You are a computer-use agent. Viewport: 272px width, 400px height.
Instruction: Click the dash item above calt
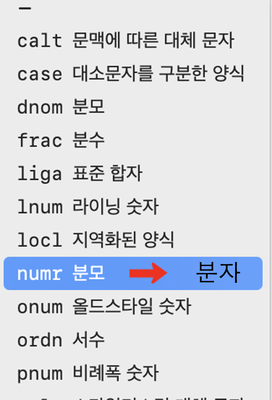click(25, 8)
